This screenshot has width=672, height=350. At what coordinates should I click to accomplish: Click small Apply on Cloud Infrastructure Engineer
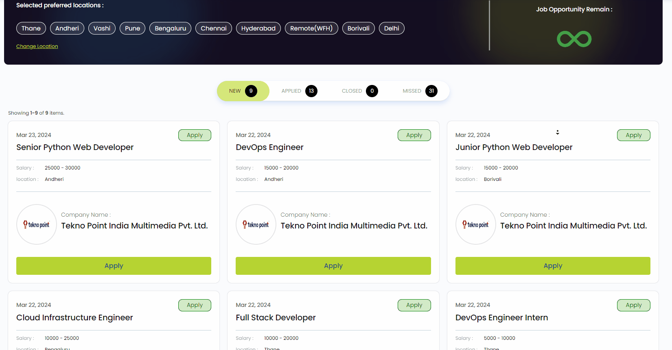click(x=195, y=305)
